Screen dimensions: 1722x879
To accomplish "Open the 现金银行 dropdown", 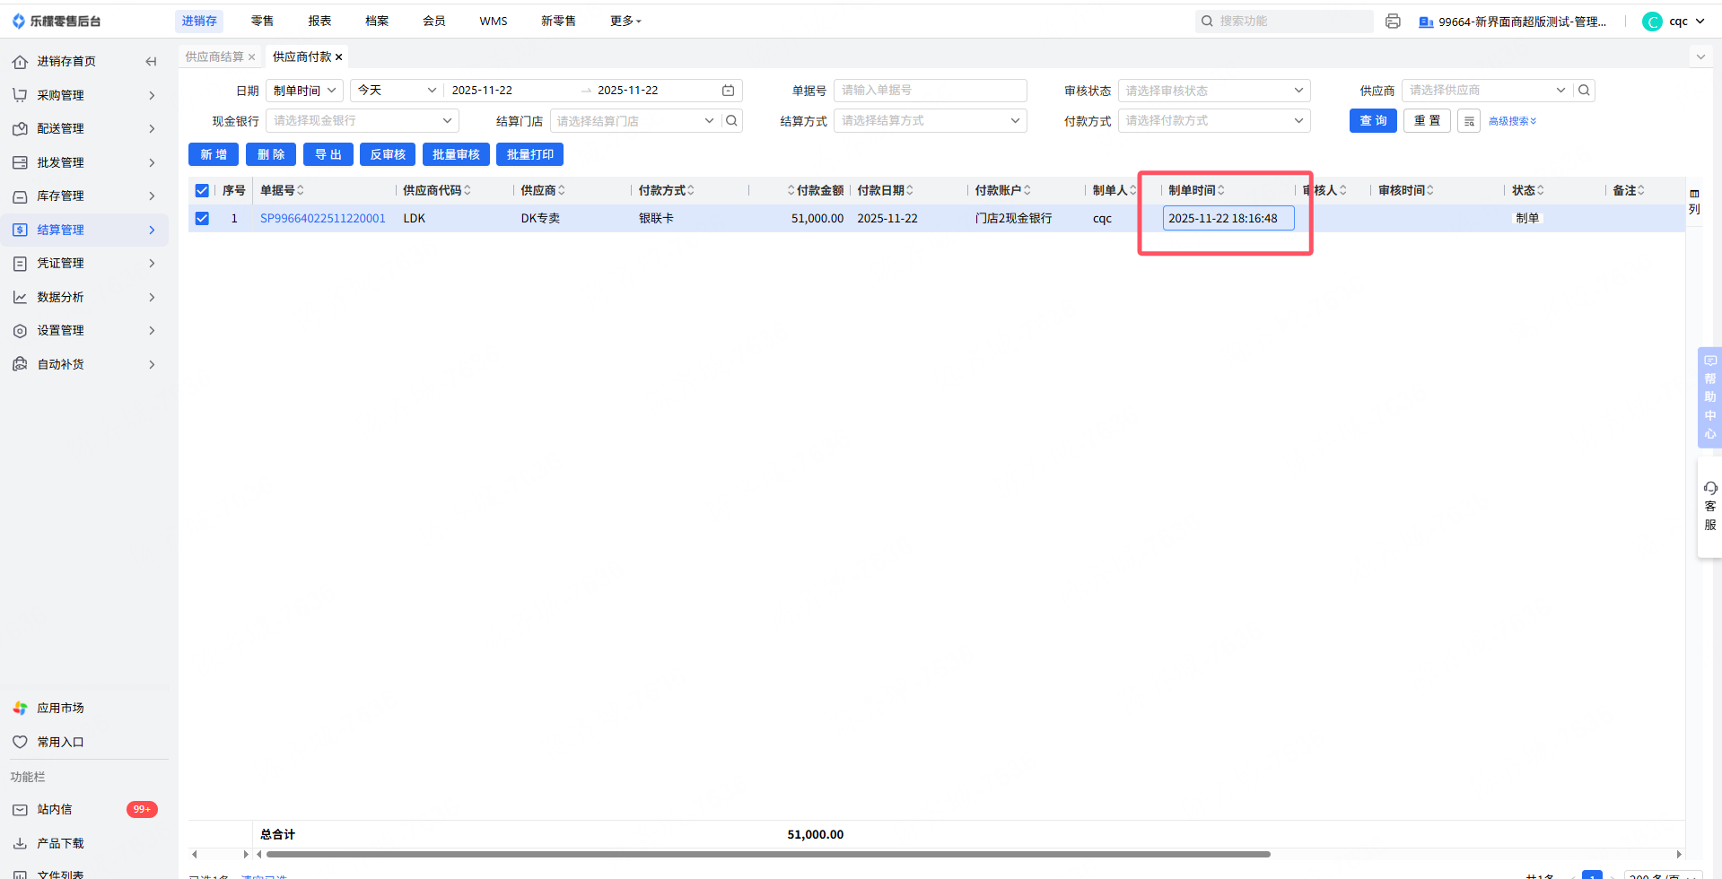I will [x=363, y=121].
